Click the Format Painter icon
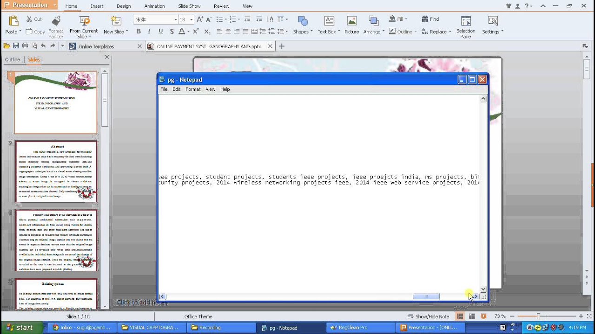The image size is (595, 334). pyautogui.click(x=56, y=21)
